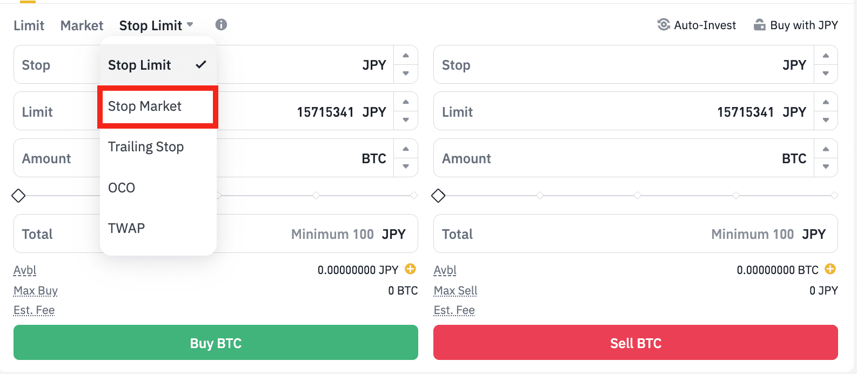Click the deposit plus icon next to BTC balance
Screen dimensions: 857x374
831,269
